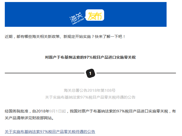Viewport: 182px width, 136px height.
Task: Click the 海关 CHINA CUSTOMS logo text
Action: coord(77,18)
